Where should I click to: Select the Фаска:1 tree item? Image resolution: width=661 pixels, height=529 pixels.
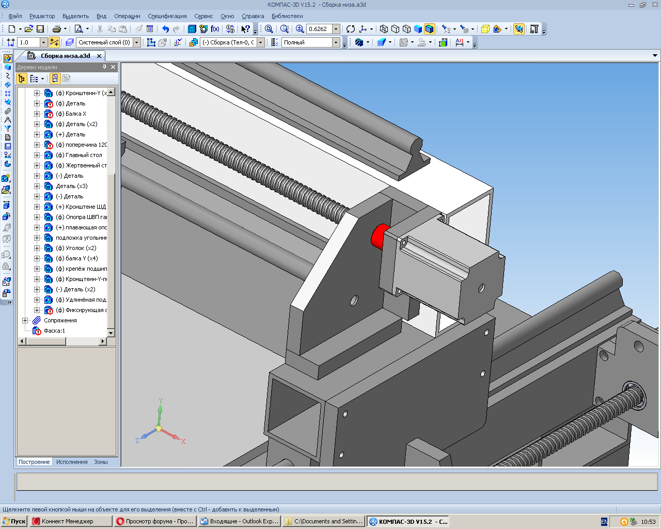click(54, 331)
